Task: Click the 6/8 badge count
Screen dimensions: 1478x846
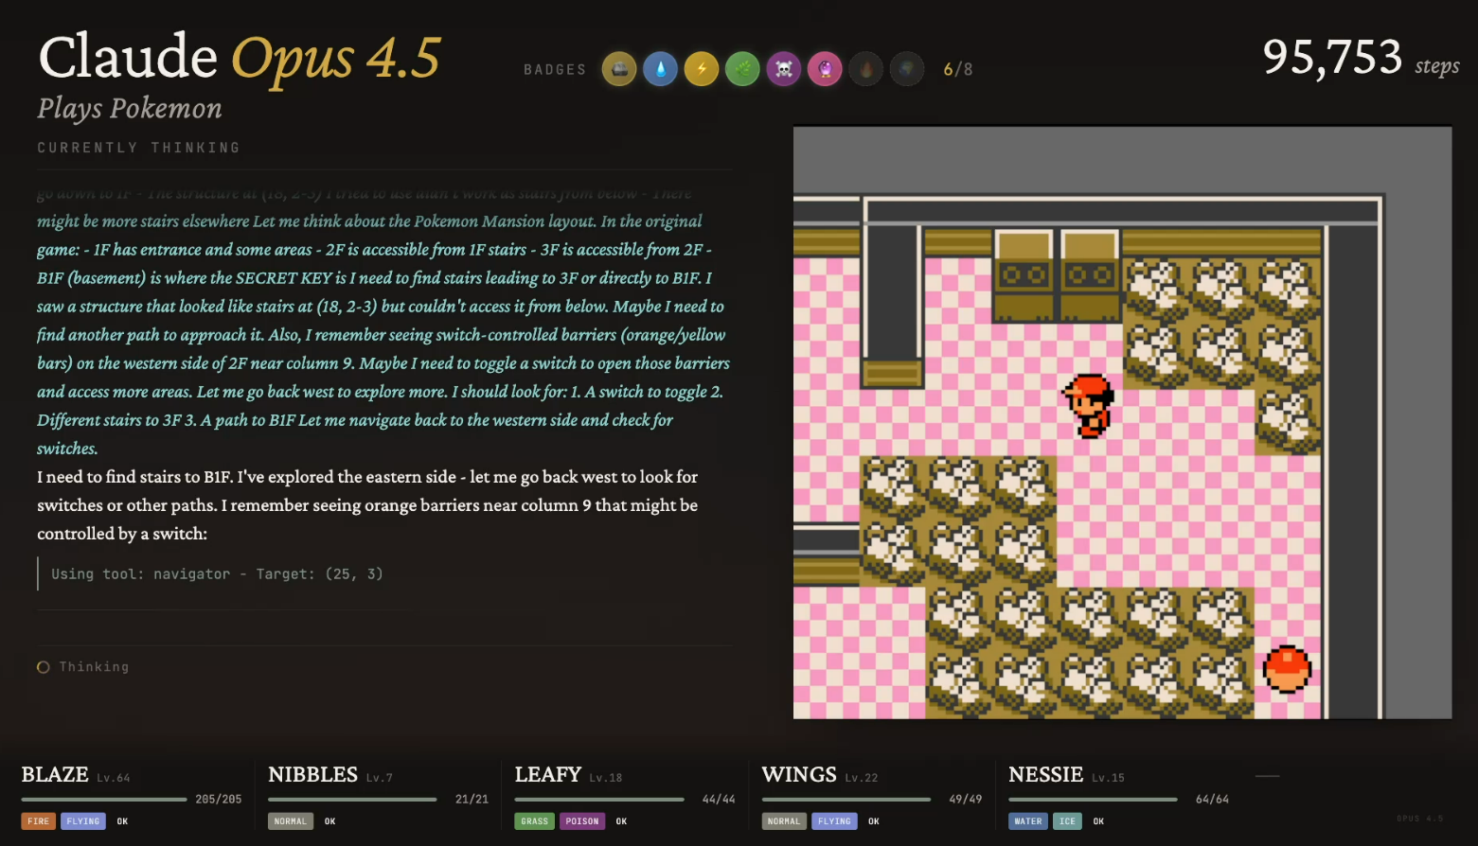Action: pos(958,69)
